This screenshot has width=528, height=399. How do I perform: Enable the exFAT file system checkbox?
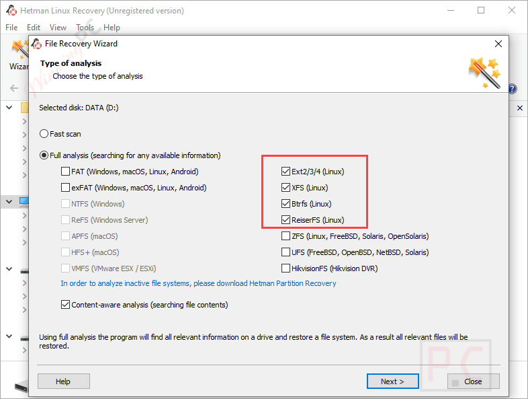66,188
